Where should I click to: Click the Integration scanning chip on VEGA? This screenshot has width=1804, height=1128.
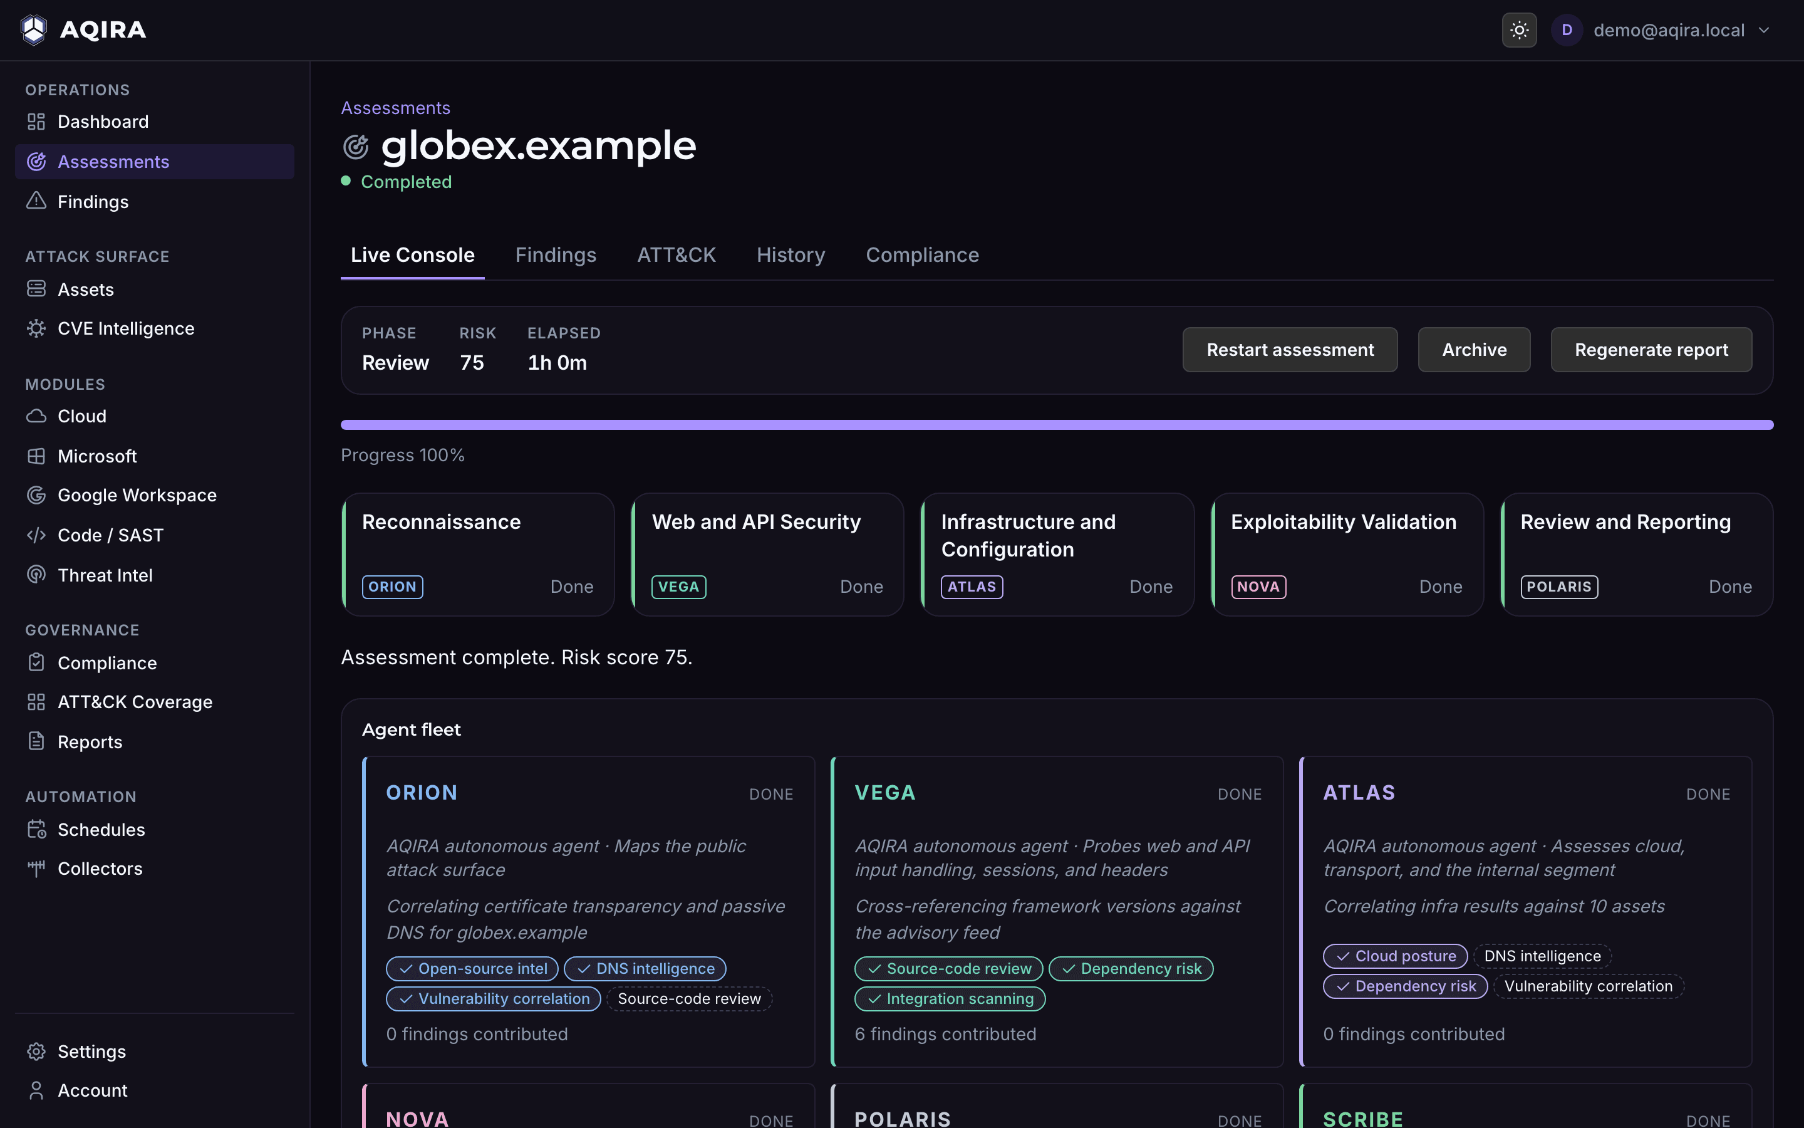click(950, 998)
